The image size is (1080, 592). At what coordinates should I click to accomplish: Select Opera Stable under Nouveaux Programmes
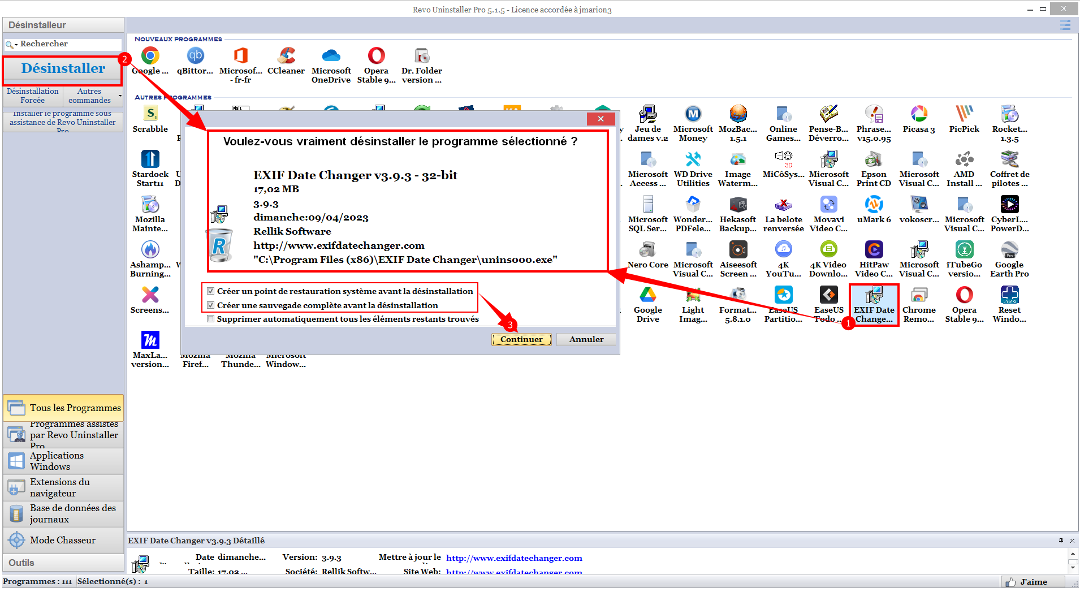pos(377,56)
